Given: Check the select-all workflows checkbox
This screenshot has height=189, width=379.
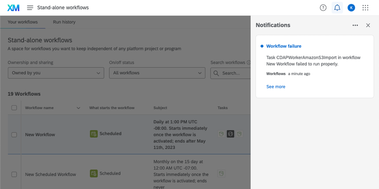Looking at the screenshot, I should (x=14, y=108).
